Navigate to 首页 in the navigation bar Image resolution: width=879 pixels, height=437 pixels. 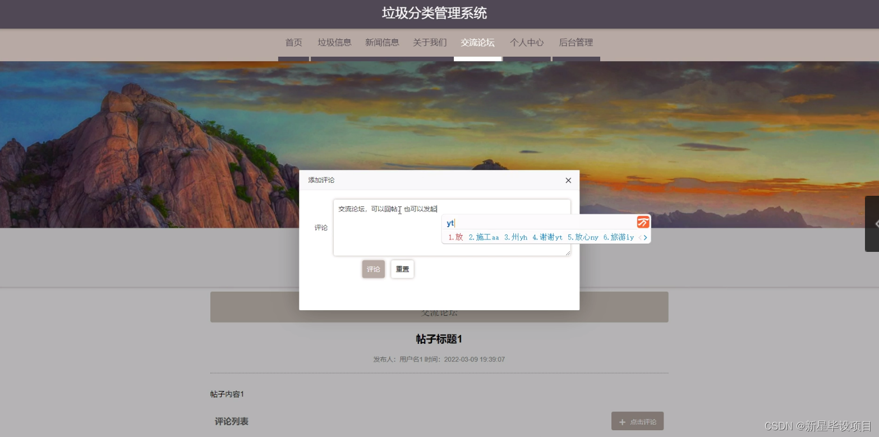click(x=293, y=42)
